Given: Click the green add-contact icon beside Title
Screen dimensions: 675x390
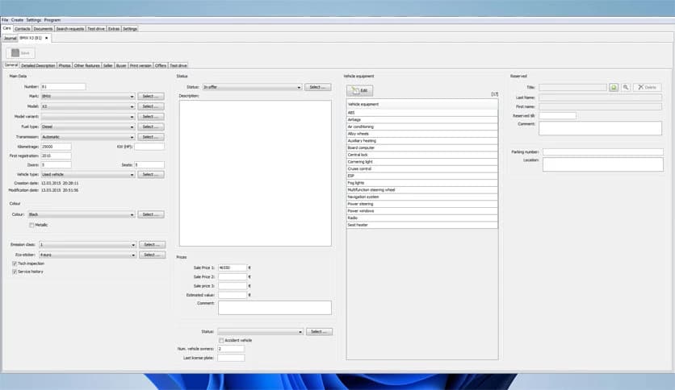Looking at the screenshot, I should (x=614, y=87).
